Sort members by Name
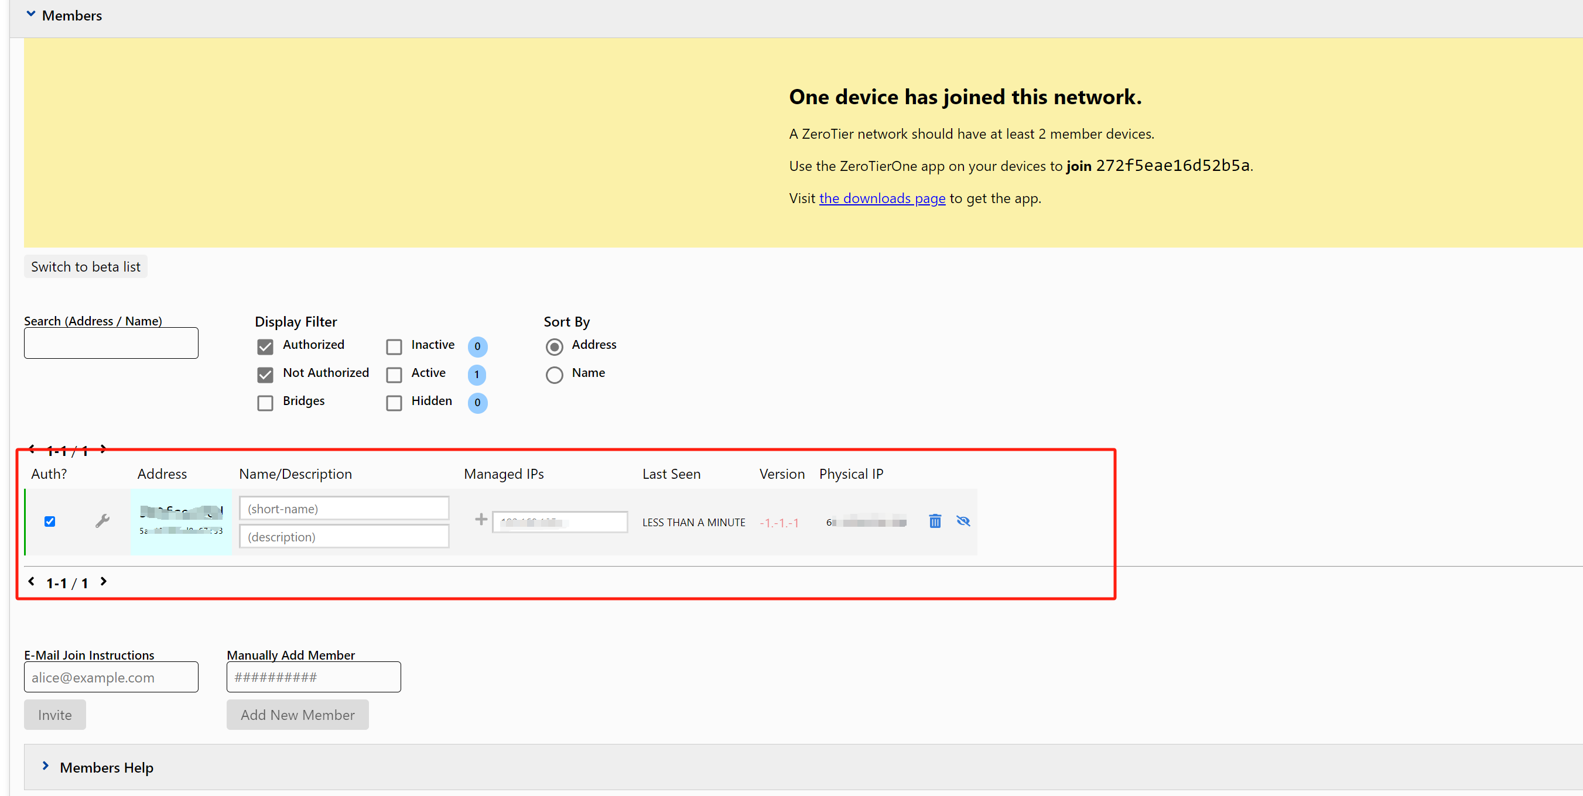Screen dimensions: 1583x796 click(x=554, y=375)
